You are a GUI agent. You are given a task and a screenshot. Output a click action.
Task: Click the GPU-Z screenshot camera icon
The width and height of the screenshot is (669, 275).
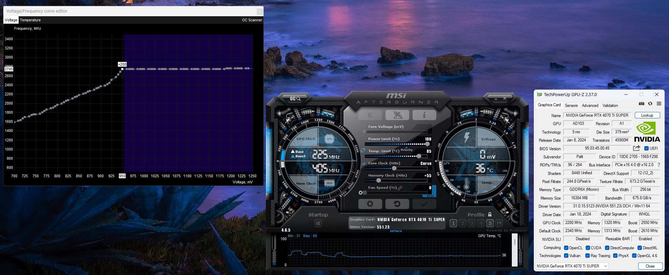(x=641, y=104)
